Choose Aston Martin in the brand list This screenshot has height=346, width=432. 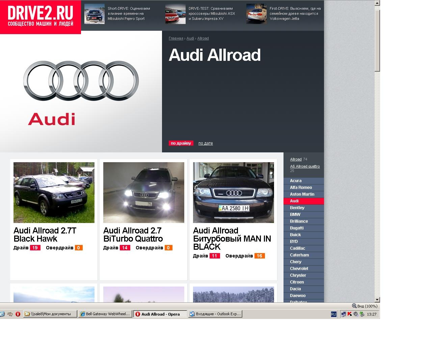click(x=304, y=194)
